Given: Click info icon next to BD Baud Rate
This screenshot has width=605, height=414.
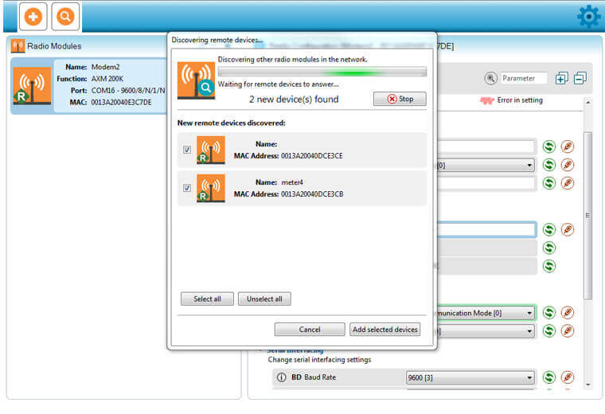Looking at the screenshot, I should pos(280,377).
